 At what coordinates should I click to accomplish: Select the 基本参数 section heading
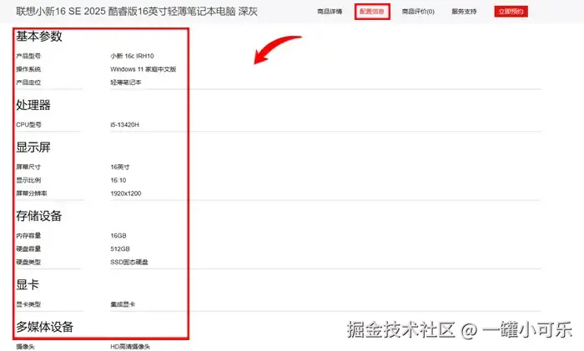point(39,36)
